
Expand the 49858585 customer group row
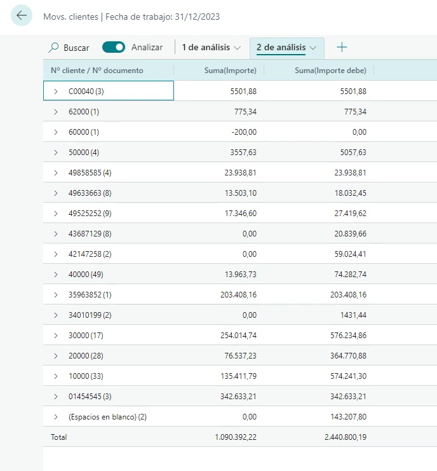click(x=56, y=173)
